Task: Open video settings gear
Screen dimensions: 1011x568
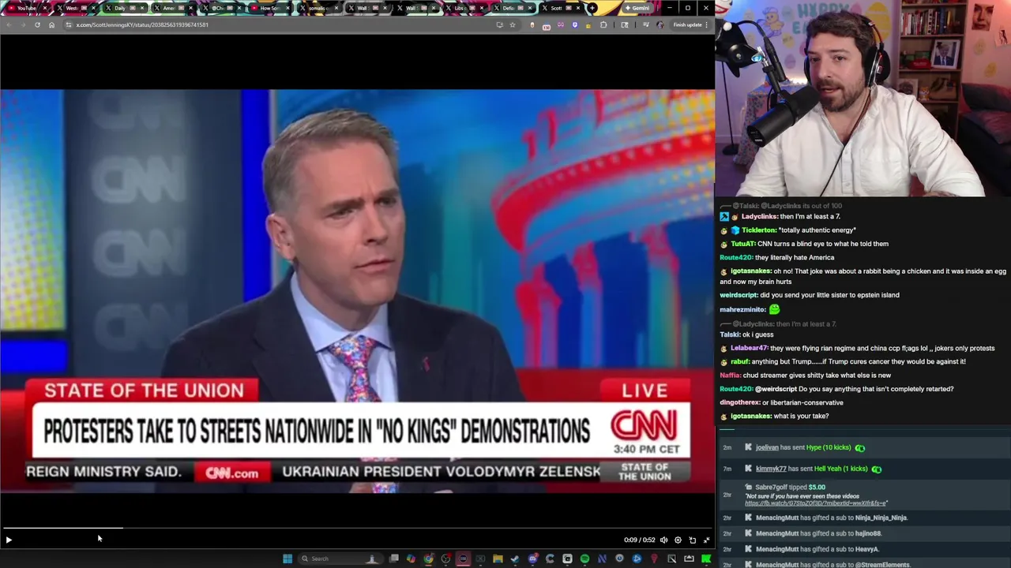Action: 678,540
